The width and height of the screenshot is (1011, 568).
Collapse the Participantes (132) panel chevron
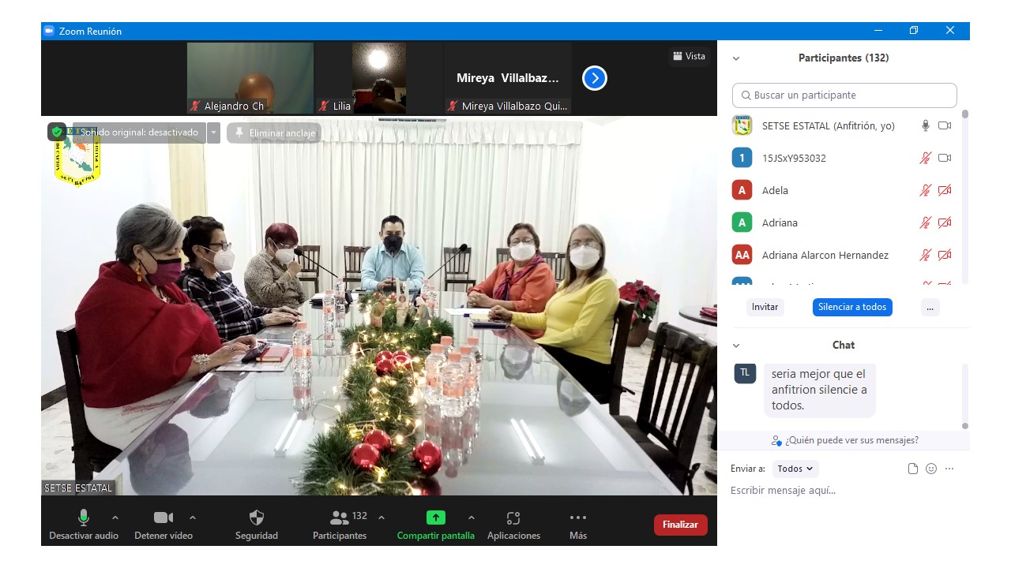point(736,58)
